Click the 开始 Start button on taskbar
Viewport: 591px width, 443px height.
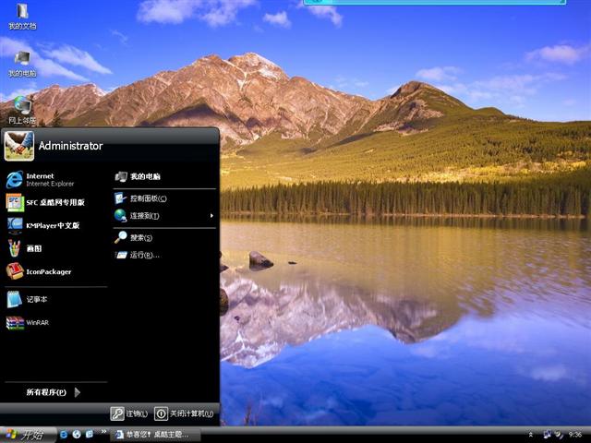25,434
